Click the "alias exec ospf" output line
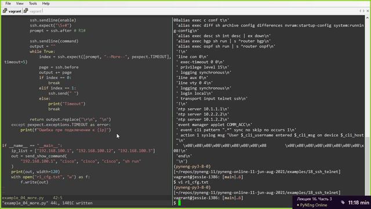The width and height of the screenshot is (371, 209). click(x=225, y=46)
